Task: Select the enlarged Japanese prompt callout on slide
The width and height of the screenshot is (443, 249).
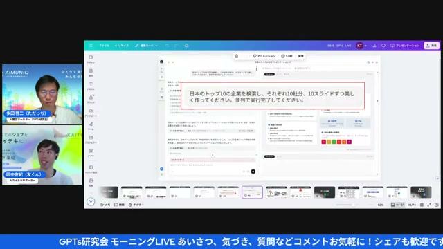Action: pyautogui.click(x=273, y=95)
